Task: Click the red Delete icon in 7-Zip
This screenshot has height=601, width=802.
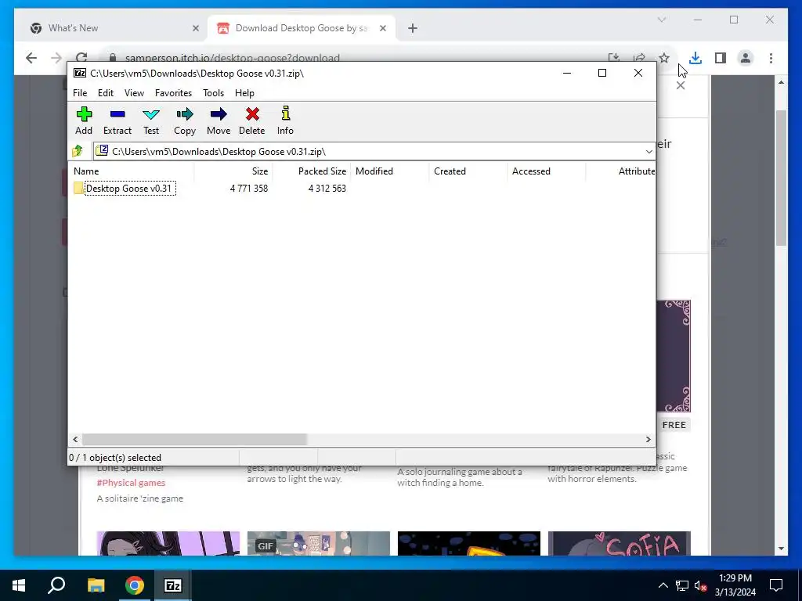Action: [x=252, y=121]
